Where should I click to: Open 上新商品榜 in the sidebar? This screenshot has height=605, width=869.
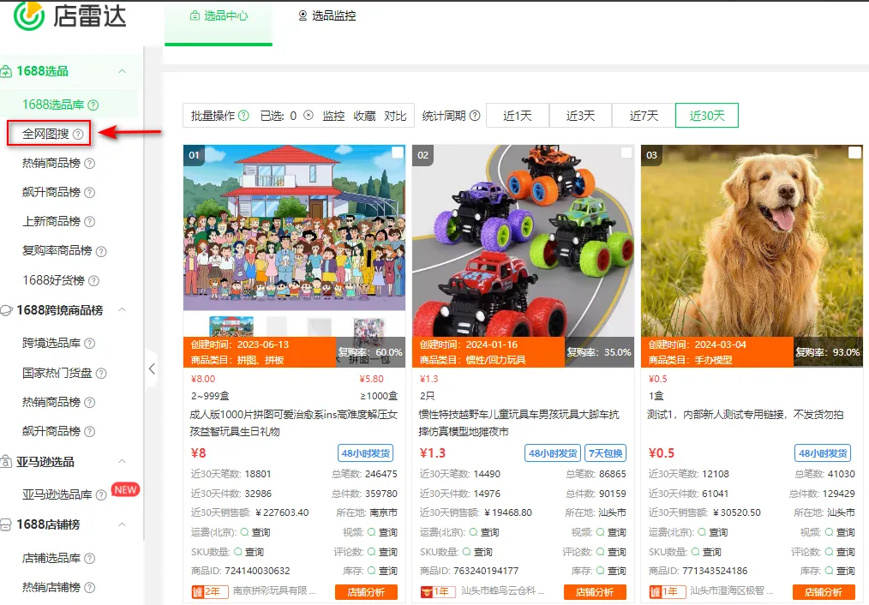point(51,222)
